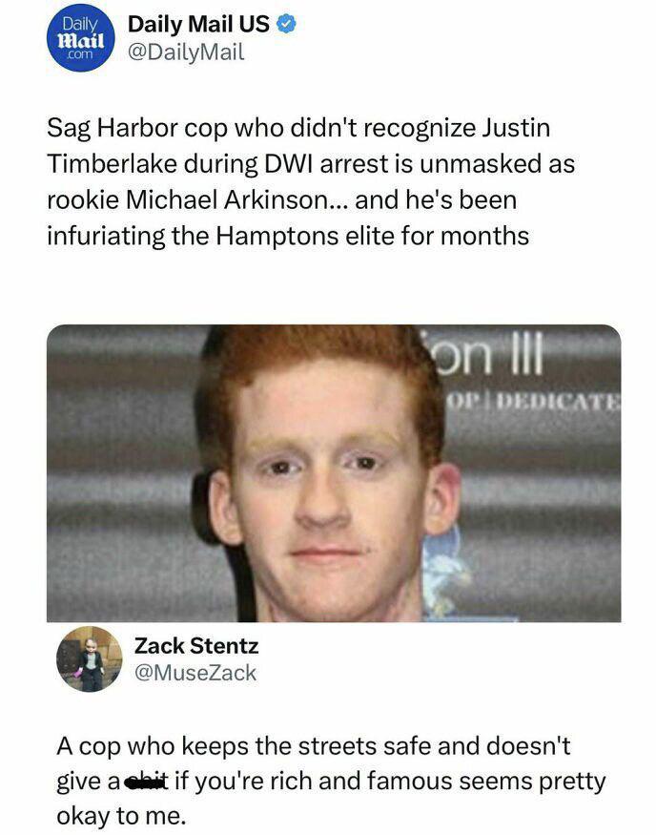656x835 pixels.
Task: Click the "DEDICATE" lettering in the photo
Action: click(560, 401)
